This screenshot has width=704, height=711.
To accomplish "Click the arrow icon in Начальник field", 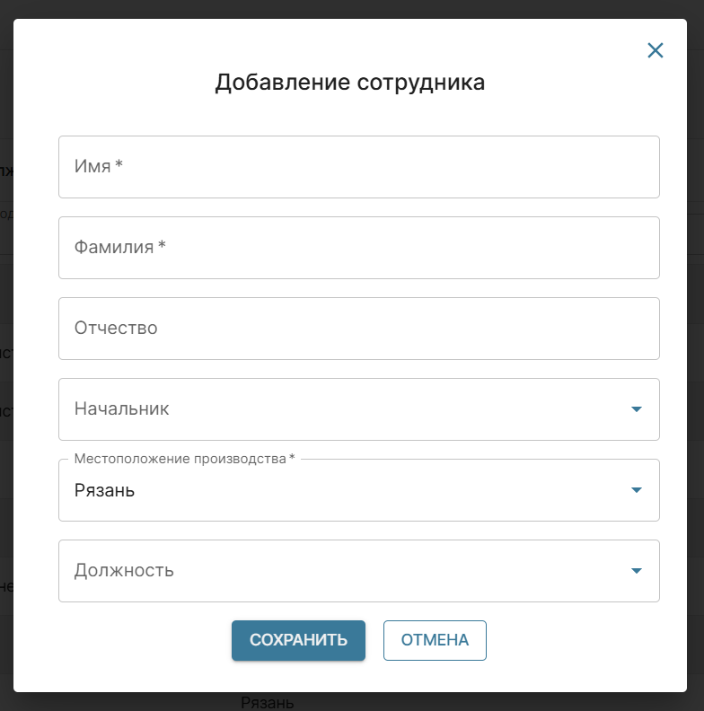I will click(x=637, y=409).
